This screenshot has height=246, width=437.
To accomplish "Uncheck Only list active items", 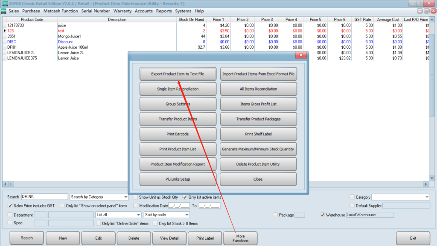I will 185,197.
